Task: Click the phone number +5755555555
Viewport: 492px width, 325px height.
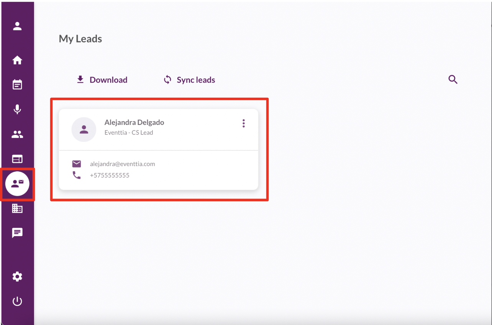Action: (x=110, y=176)
